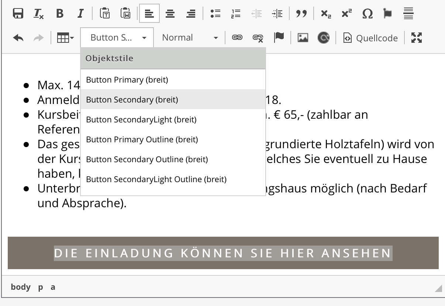The height and width of the screenshot is (306, 445).
Task: Click the Save icon in the toolbar
Action: [18, 14]
